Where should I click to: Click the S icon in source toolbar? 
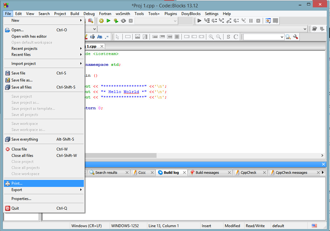point(228,37)
